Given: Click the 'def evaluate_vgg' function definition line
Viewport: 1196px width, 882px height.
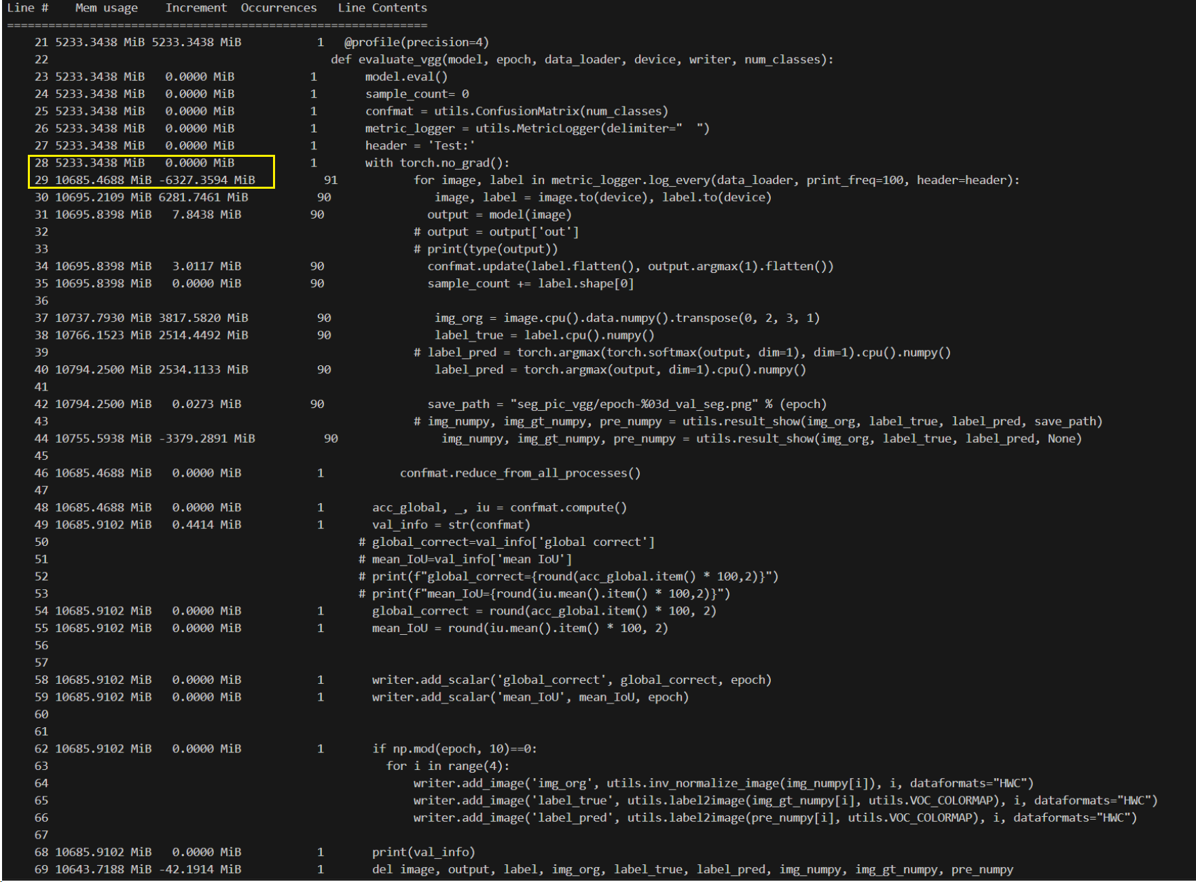Looking at the screenshot, I should 582,60.
